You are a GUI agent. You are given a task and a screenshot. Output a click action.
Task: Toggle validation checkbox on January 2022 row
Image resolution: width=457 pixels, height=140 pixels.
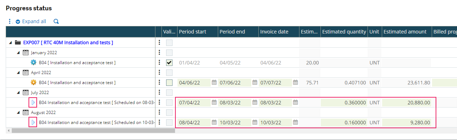[169, 53]
